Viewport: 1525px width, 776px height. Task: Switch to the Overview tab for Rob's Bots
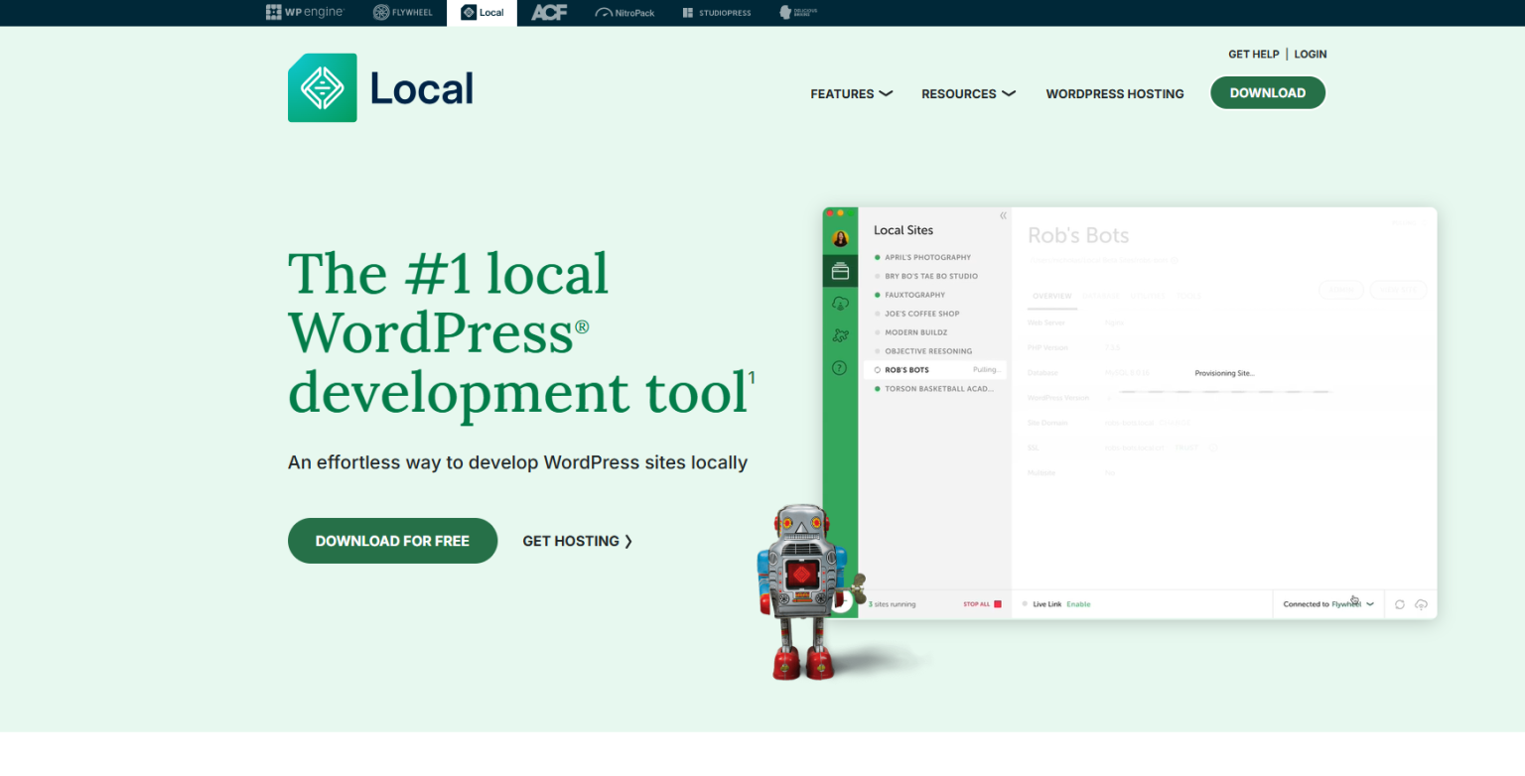(x=1051, y=296)
